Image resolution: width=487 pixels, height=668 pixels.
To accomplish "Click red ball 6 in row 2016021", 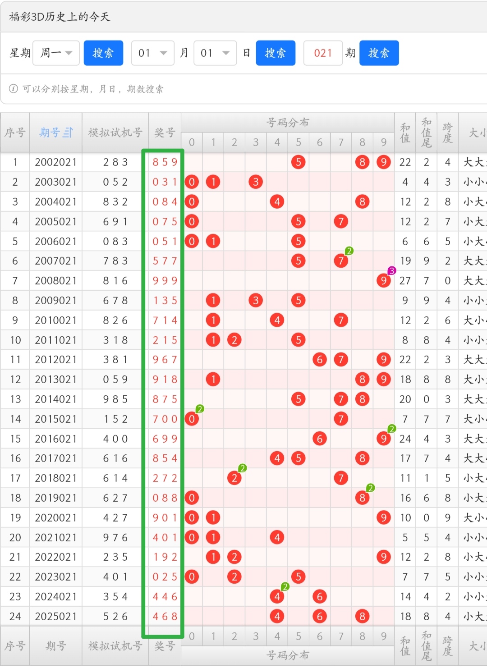I will 319,439.
